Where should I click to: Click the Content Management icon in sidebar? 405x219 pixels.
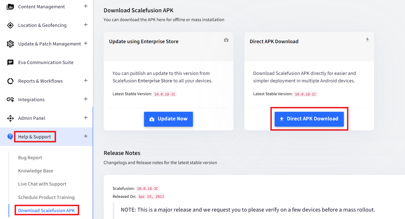10,7
